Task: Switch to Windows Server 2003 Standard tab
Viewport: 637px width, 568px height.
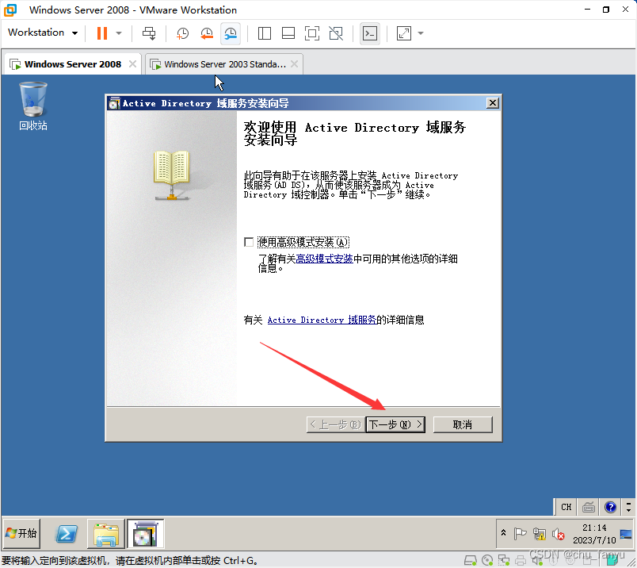Action: [x=225, y=64]
